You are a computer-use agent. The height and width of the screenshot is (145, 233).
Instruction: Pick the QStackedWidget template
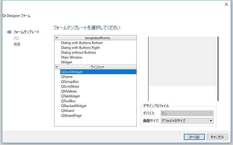(x=73, y=106)
